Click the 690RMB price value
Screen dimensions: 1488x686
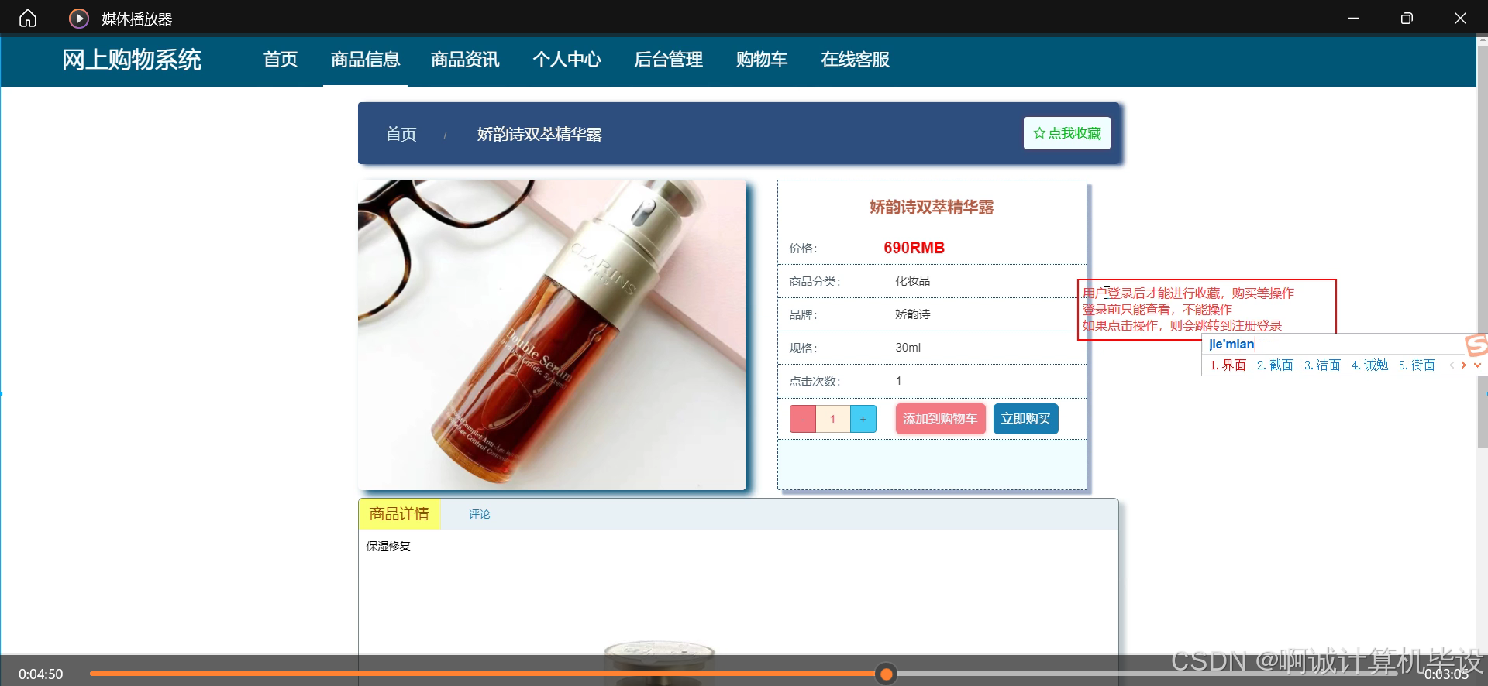coord(914,248)
